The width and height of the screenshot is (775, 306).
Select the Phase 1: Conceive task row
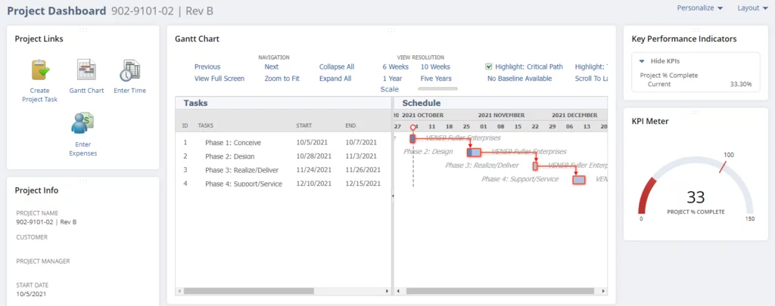[283, 143]
